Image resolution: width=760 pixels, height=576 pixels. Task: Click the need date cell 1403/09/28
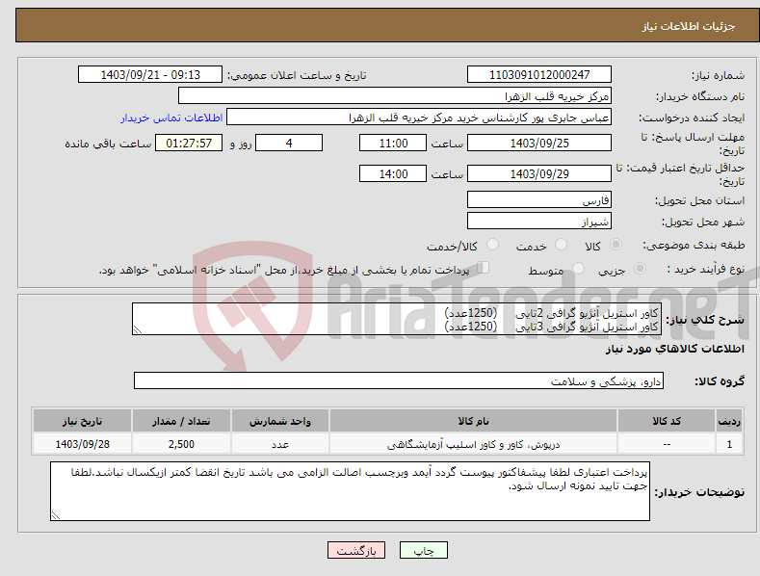click(83, 444)
